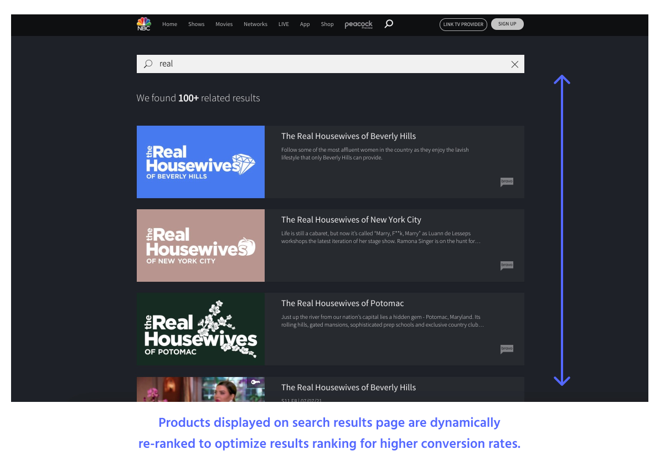This screenshot has width=660, height=465.
Task: Click the key lock icon on episode thumbnail
Action: (x=255, y=382)
